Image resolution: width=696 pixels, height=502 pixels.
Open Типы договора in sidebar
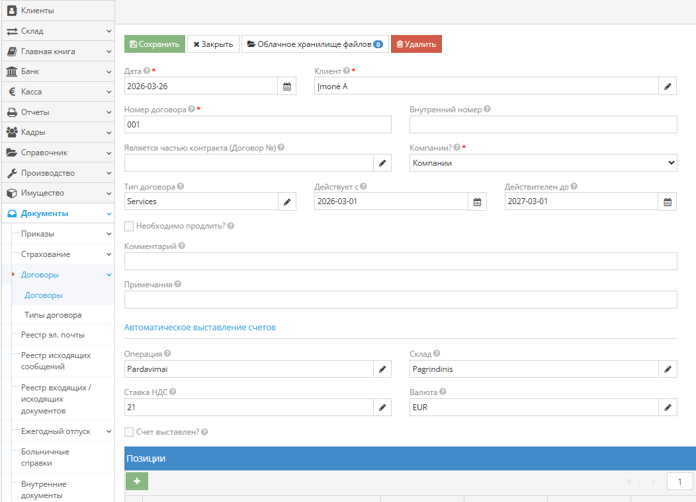tap(53, 315)
